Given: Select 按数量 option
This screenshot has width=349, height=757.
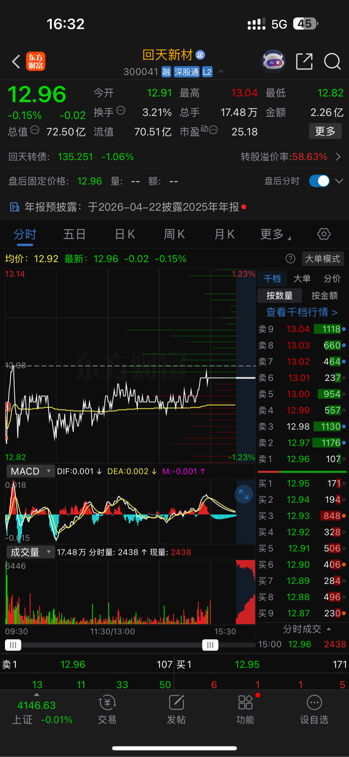Looking at the screenshot, I should pyautogui.click(x=279, y=296).
